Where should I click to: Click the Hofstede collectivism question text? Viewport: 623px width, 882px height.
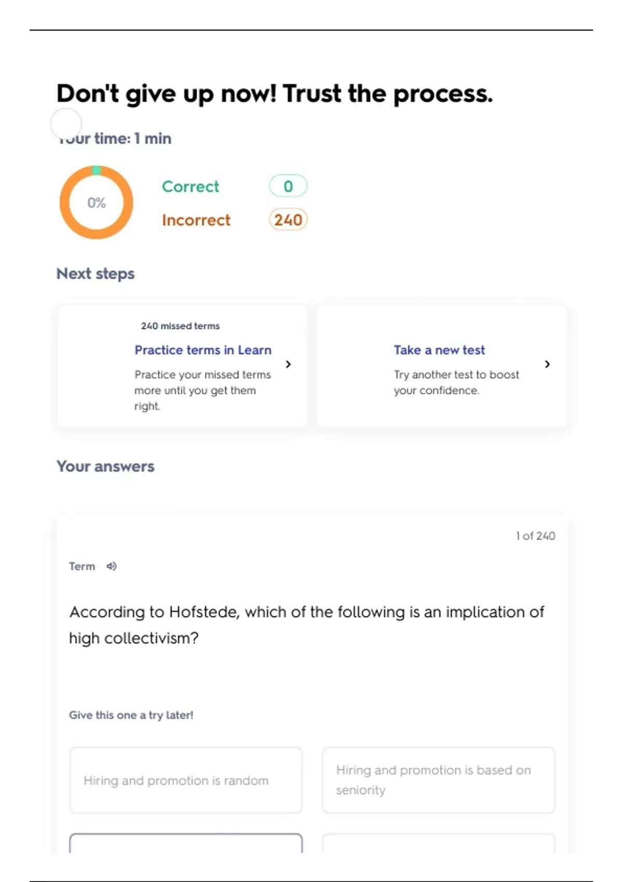(306, 625)
